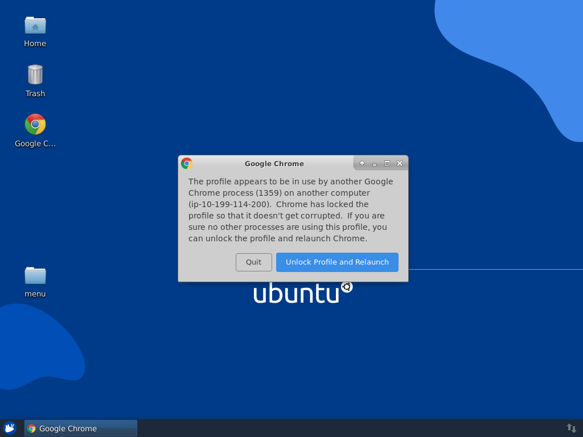Close the Google Chrome dialog window
This screenshot has width=583, height=437.
(400, 163)
